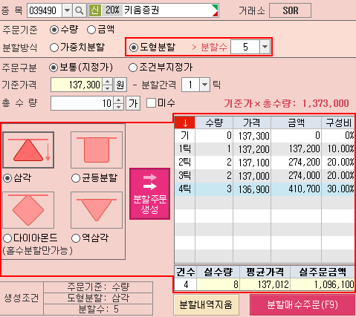Viewport: 356px width, 317px height.
Task: Click the red down-arrow sort header
Action: coord(185,122)
